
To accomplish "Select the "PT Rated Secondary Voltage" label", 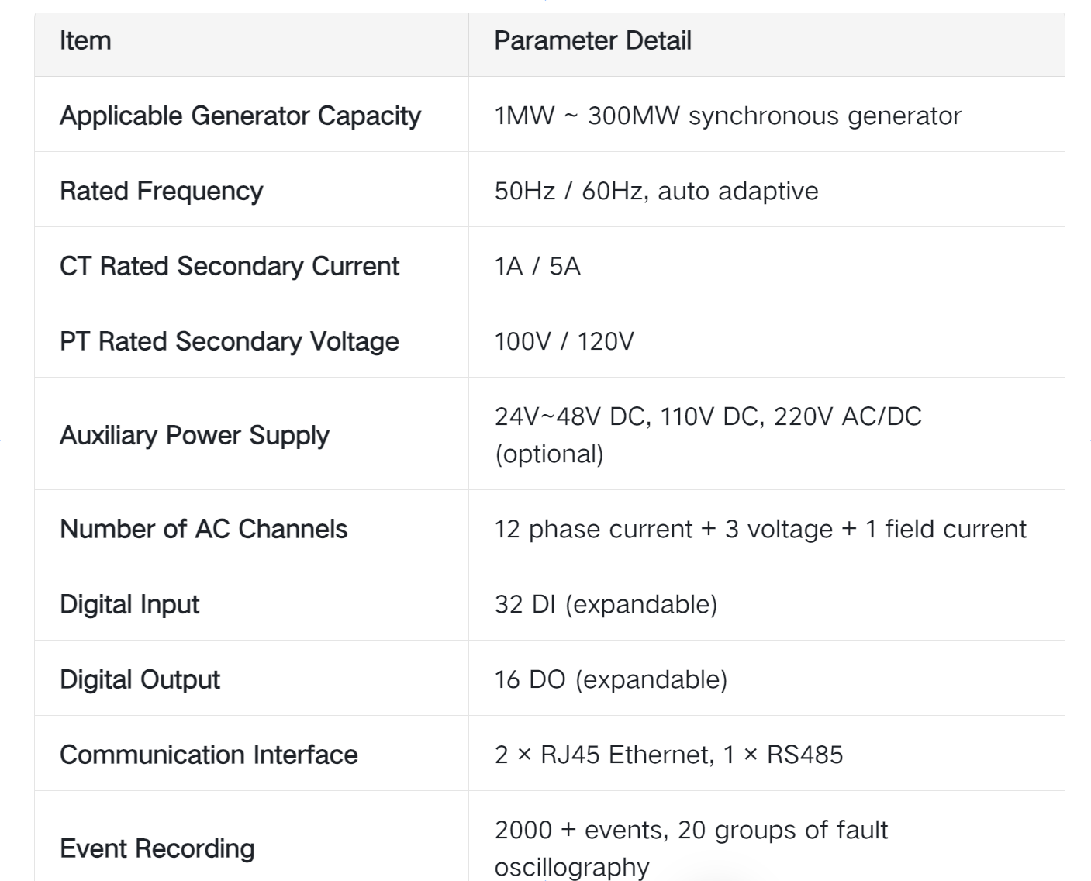I will click(x=229, y=342).
